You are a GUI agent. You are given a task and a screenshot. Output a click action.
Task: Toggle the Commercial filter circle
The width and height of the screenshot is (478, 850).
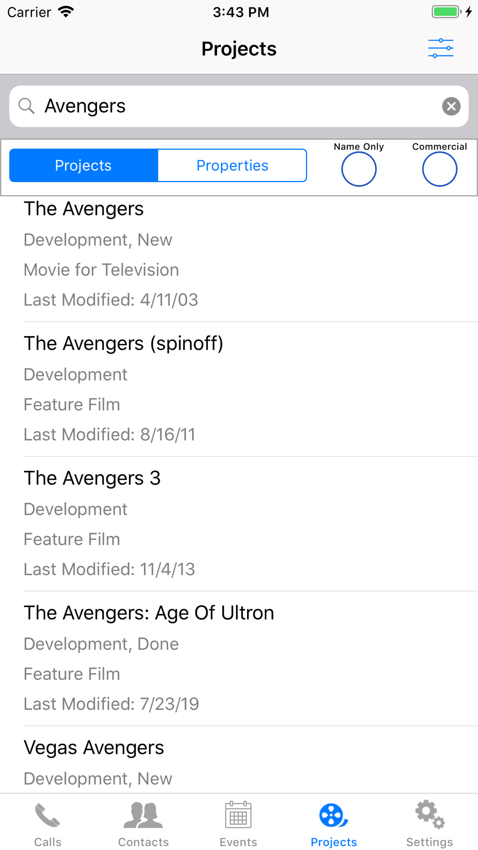[440, 169]
